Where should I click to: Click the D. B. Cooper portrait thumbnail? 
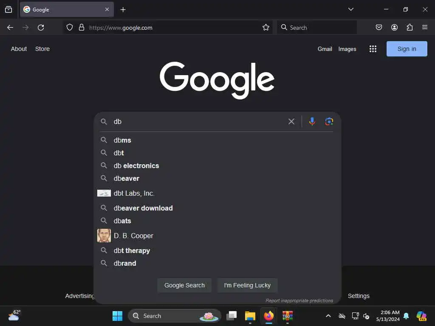tap(104, 236)
